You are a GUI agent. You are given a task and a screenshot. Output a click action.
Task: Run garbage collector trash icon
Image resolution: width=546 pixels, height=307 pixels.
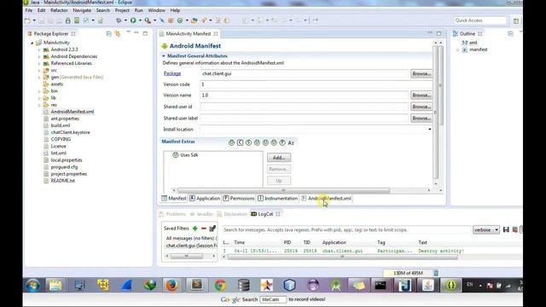pos(436,273)
